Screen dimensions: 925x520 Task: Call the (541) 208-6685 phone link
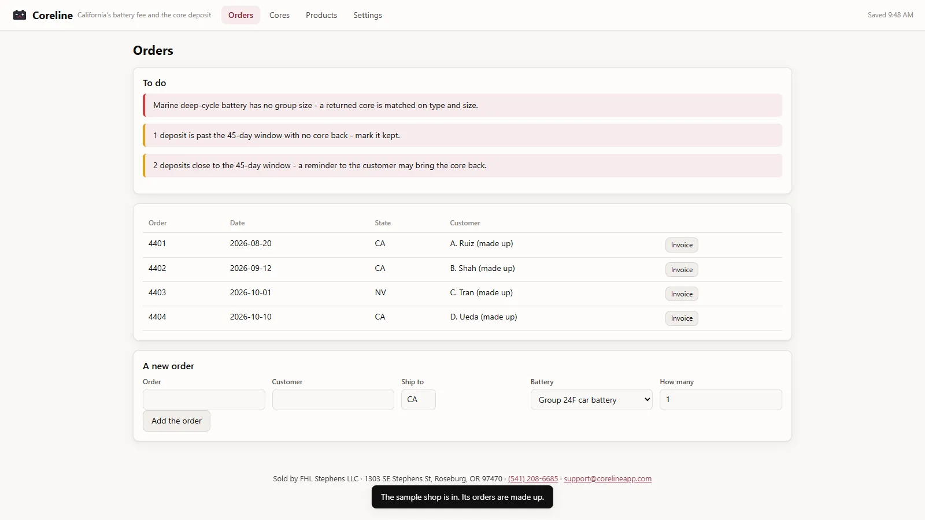point(533,479)
